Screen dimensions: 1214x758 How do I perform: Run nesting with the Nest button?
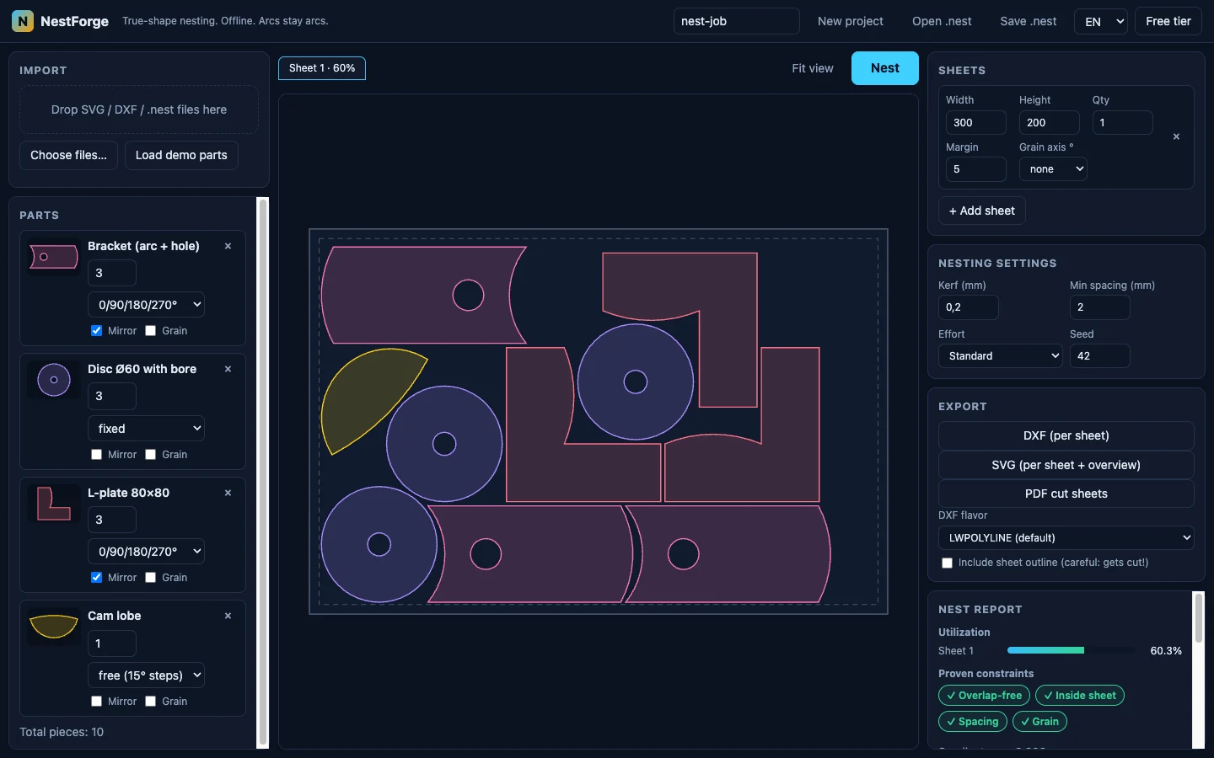pos(885,68)
